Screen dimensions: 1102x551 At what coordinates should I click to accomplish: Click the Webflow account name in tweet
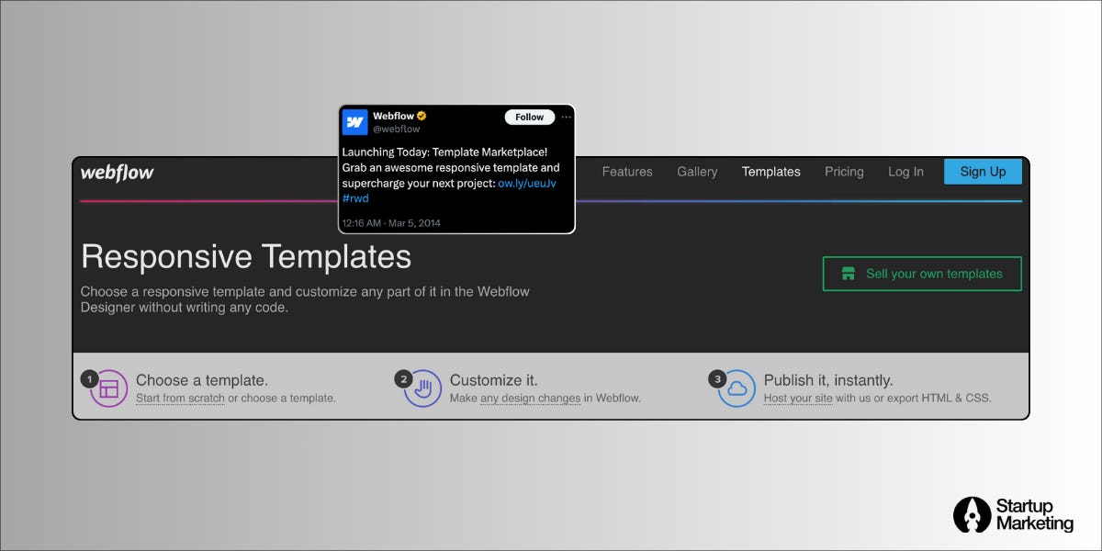click(393, 116)
